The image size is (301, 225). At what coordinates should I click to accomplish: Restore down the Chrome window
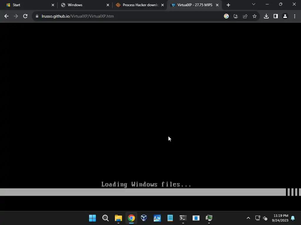click(281, 4)
